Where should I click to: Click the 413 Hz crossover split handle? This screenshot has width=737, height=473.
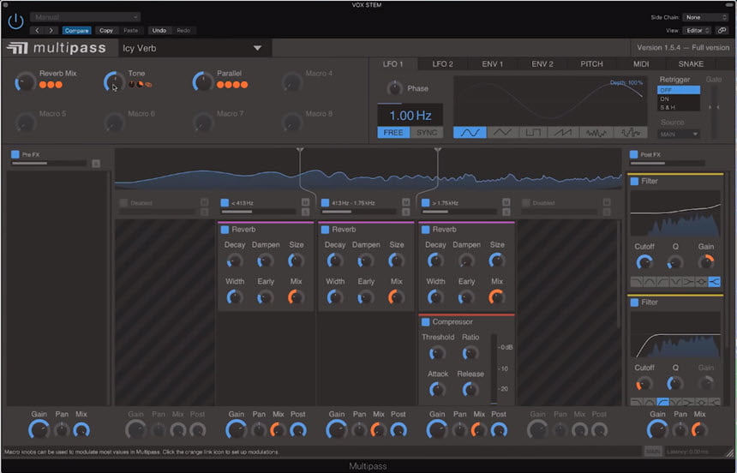click(x=300, y=150)
